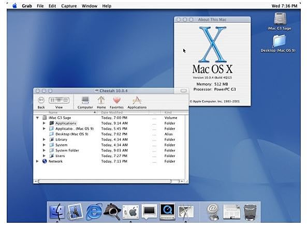Click the 'Volume' kind cell

(x=171, y=118)
